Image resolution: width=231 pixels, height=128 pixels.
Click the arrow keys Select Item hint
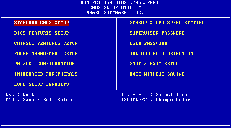[154, 94]
